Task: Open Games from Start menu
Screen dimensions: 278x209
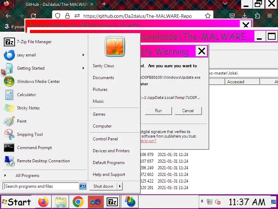Action: 99,114
